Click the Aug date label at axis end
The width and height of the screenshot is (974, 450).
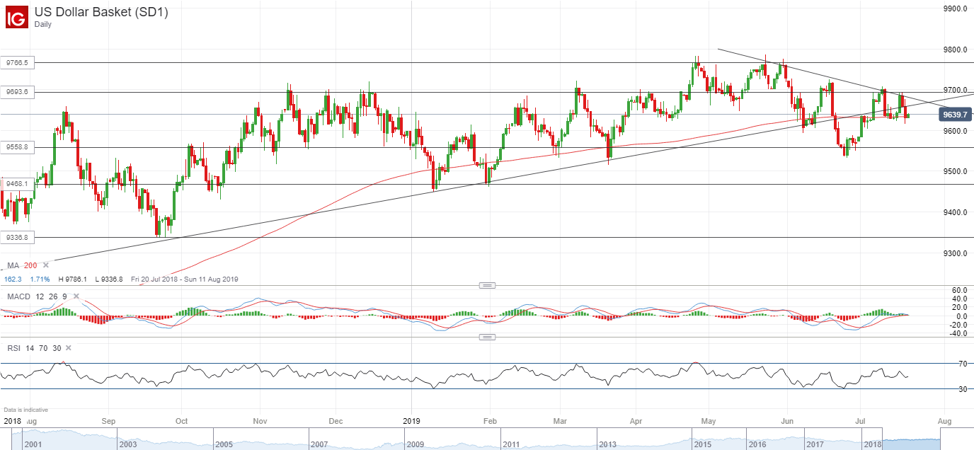[944, 421]
